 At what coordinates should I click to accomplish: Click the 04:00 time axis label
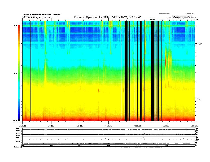point(51,126)
